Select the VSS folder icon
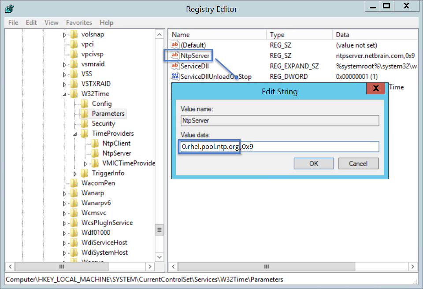The width and height of the screenshot is (423, 289). (x=74, y=74)
